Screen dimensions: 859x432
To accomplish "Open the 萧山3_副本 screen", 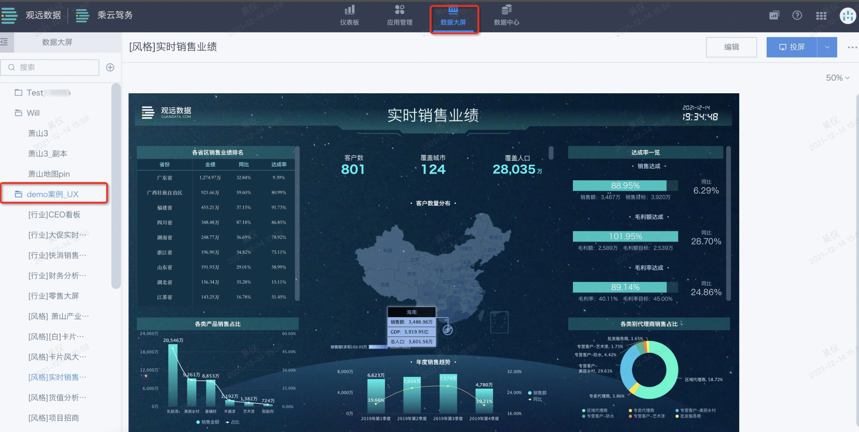I will (47, 154).
